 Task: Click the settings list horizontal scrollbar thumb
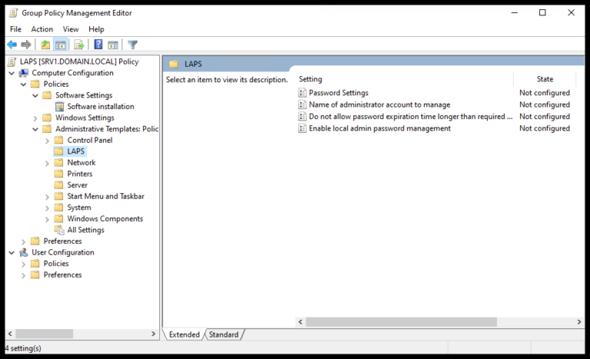401,321
